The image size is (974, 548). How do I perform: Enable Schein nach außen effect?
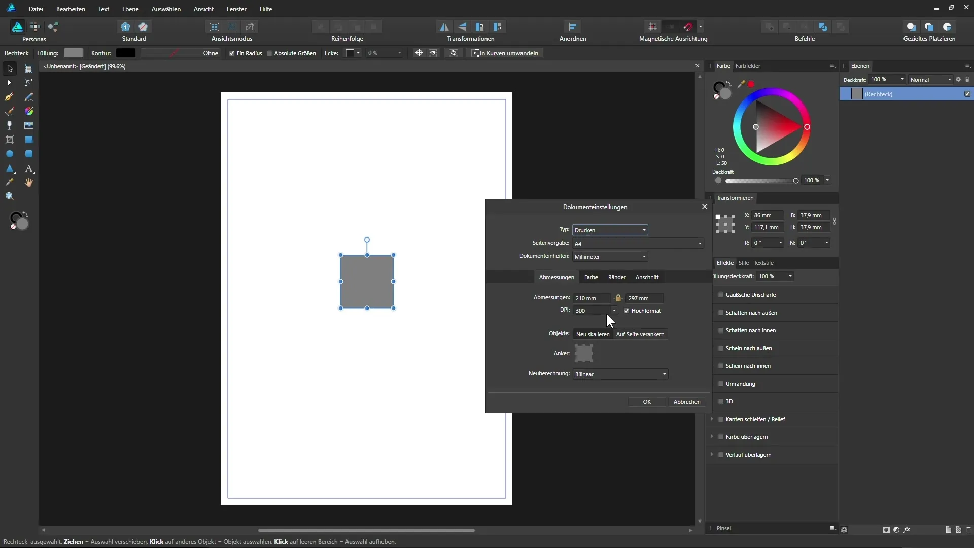click(x=720, y=348)
